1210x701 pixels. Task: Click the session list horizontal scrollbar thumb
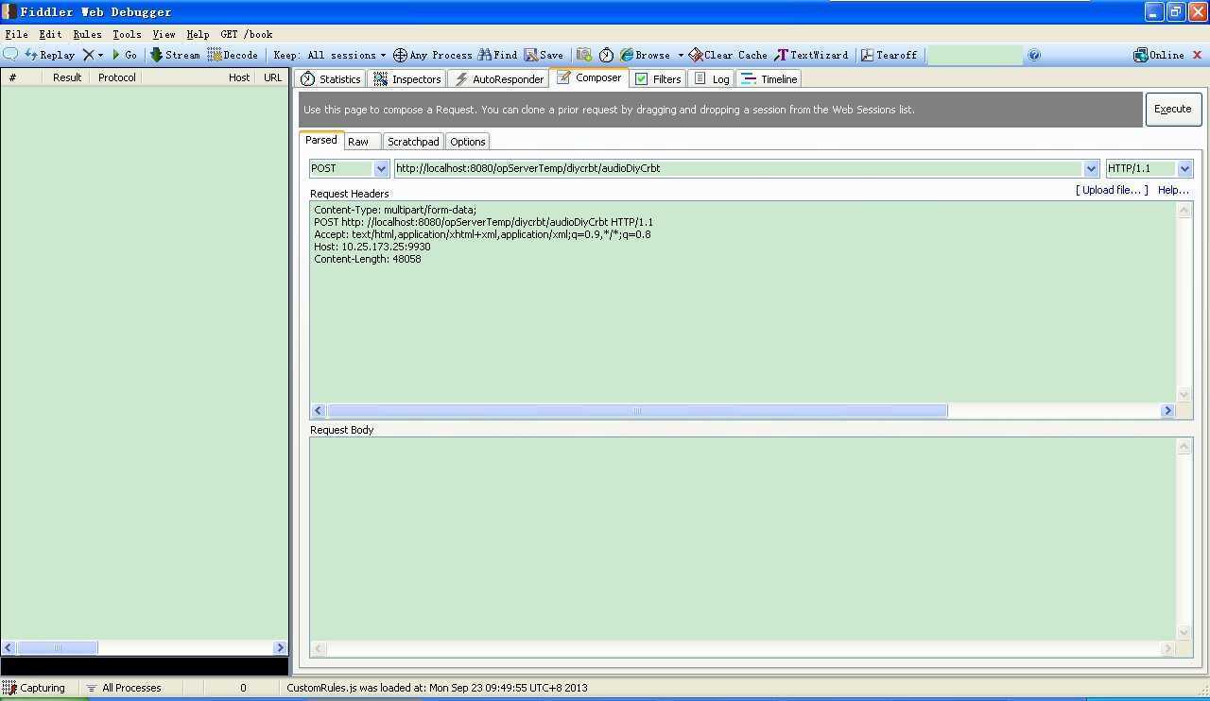click(x=57, y=647)
